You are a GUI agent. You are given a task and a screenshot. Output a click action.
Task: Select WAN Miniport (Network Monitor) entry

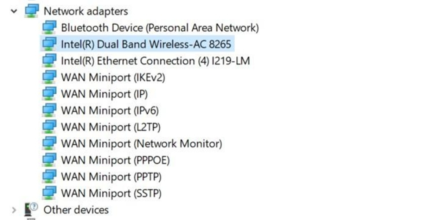142,144
